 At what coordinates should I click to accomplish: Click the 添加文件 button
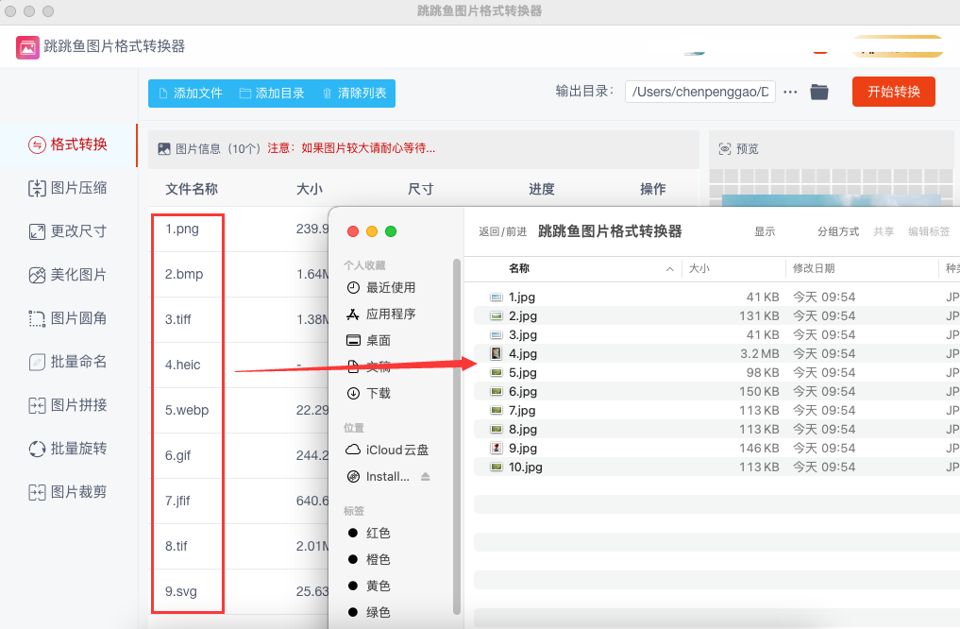pyautogui.click(x=191, y=93)
